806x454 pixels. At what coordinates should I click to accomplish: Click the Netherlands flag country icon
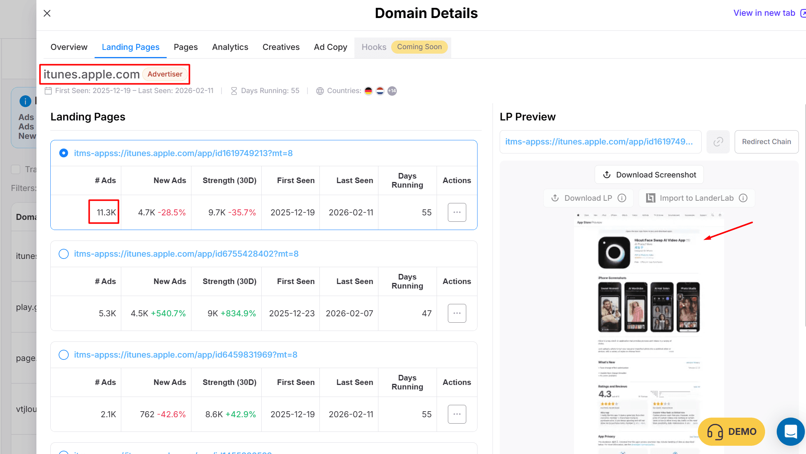[380, 91]
